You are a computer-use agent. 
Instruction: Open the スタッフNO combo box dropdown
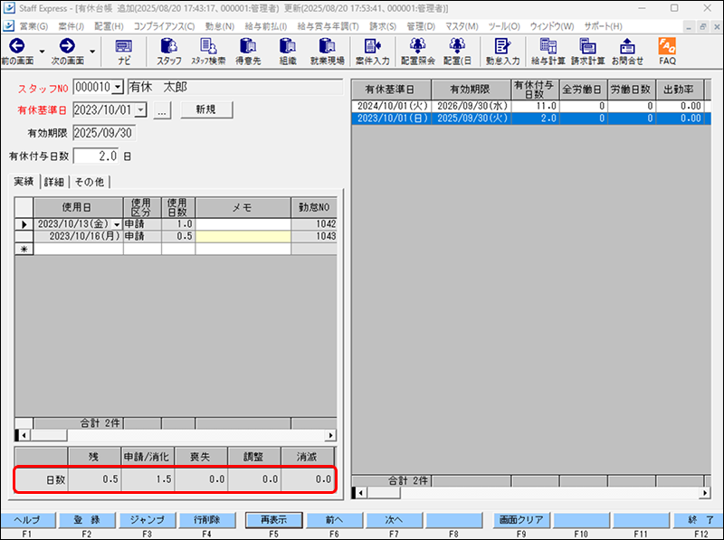(x=119, y=87)
